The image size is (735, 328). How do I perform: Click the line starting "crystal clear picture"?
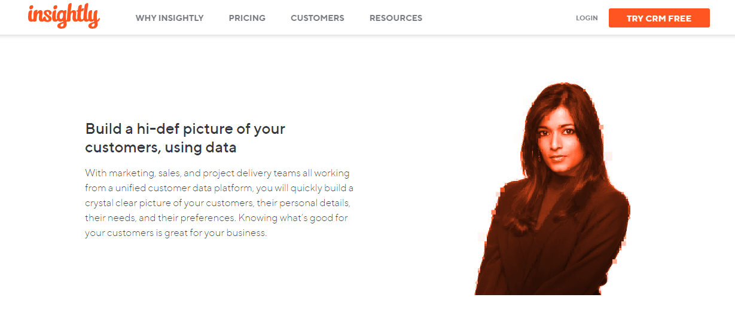tap(218, 203)
